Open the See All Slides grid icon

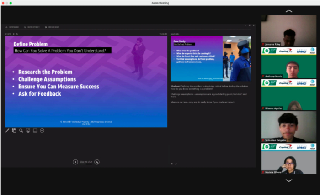[x=14, y=131]
